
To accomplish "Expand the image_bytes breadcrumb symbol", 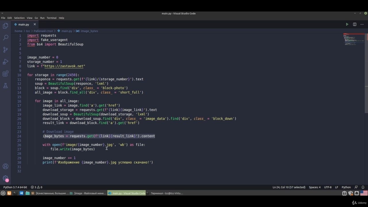I will pyautogui.click(x=87, y=31).
